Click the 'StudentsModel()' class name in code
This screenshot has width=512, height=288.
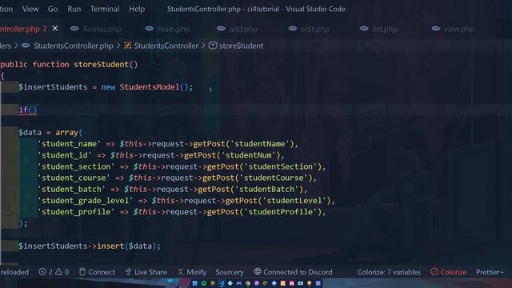154,87
